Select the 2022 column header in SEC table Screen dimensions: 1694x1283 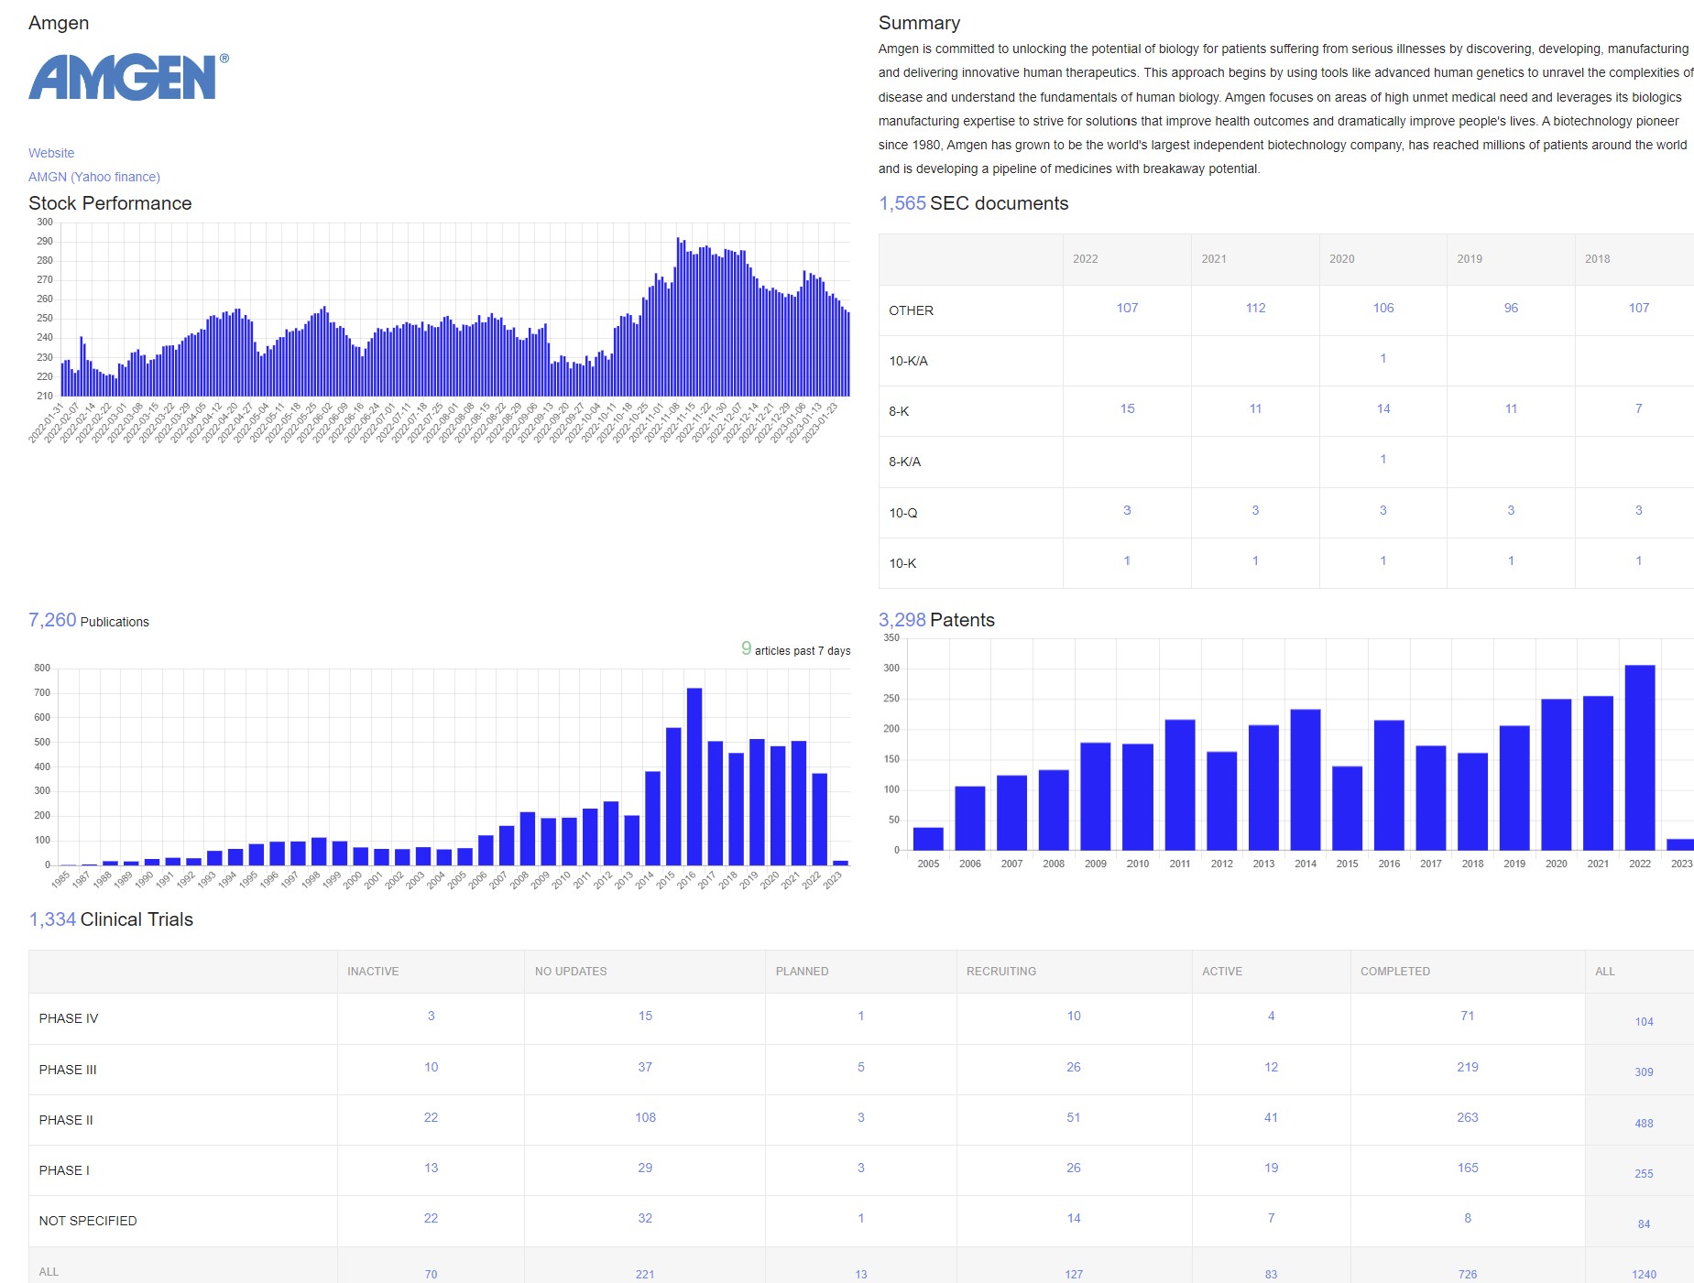click(x=1086, y=259)
